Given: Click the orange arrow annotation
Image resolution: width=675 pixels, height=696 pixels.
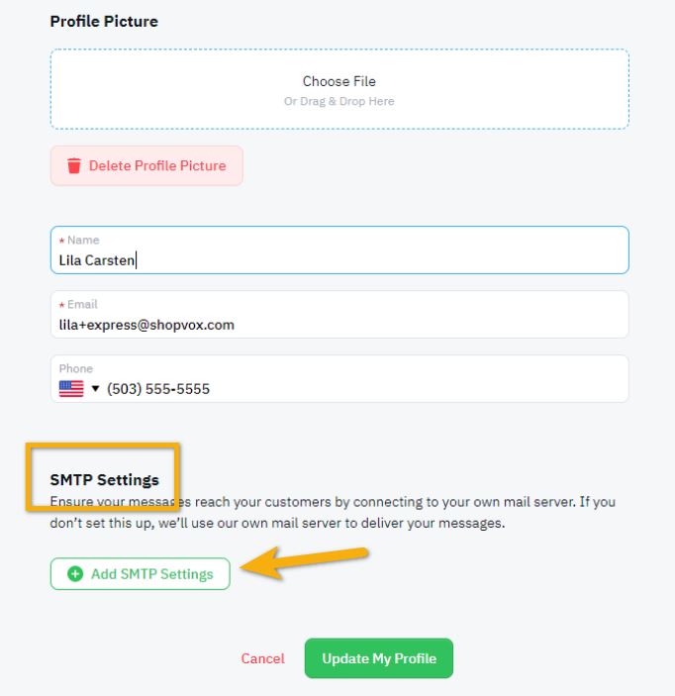Looking at the screenshot, I should (x=305, y=562).
